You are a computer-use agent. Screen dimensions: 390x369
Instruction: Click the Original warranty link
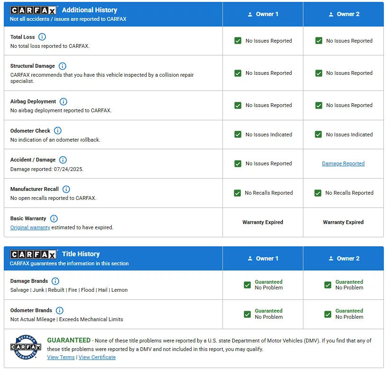pyautogui.click(x=30, y=227)
